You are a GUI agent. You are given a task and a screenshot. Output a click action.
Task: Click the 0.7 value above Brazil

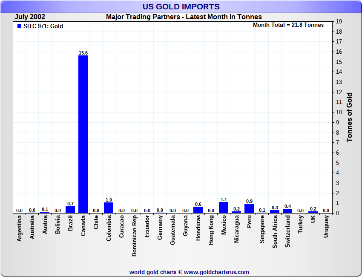pos(70,204)
